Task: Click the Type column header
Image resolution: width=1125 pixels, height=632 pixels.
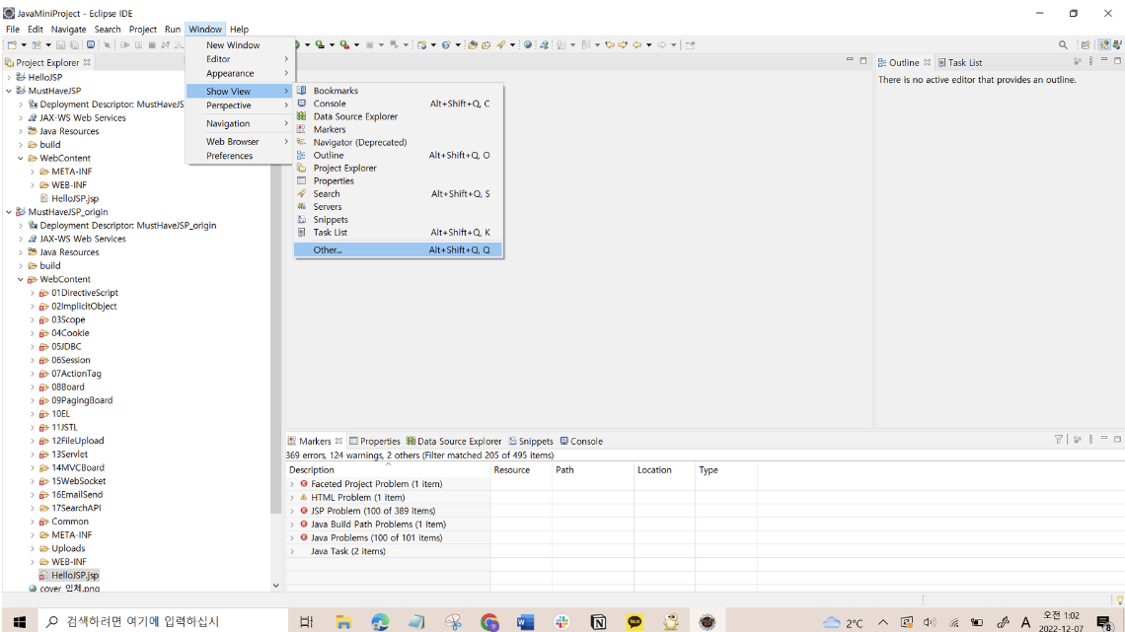Action: pos(726,470)
